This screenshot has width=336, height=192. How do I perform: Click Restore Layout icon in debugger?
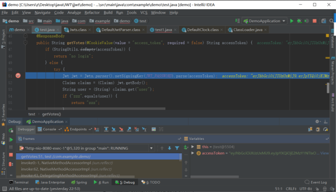point(310,129)
